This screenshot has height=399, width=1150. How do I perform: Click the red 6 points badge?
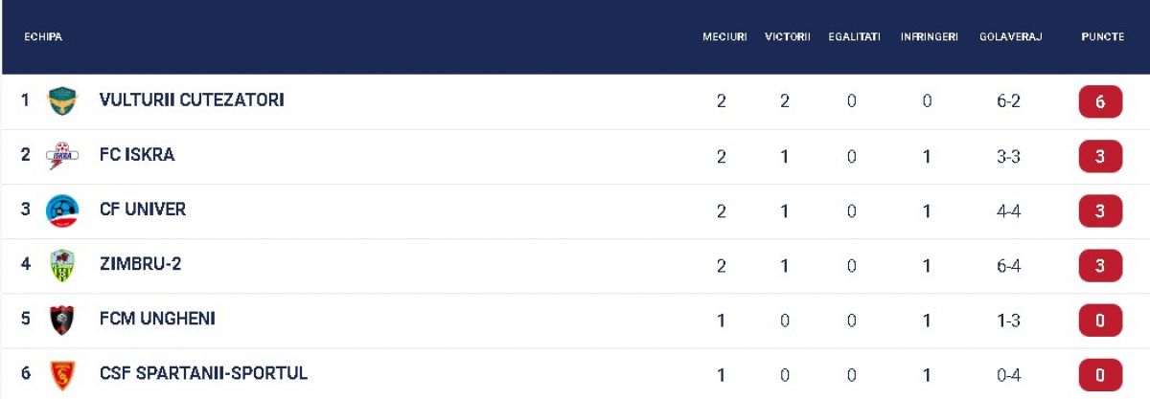(x=1100, y=101)
